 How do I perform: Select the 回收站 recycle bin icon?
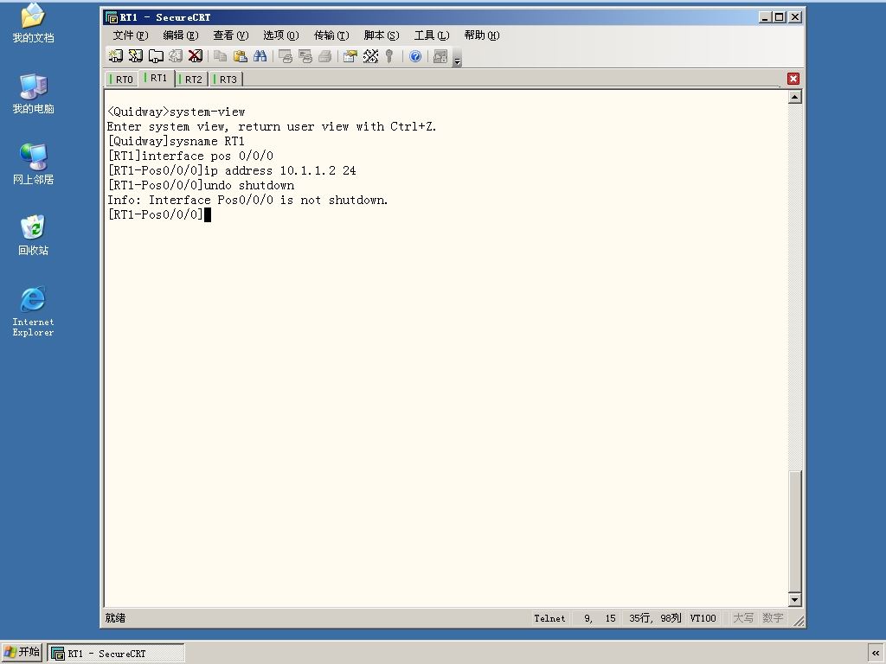click(34, 235)
